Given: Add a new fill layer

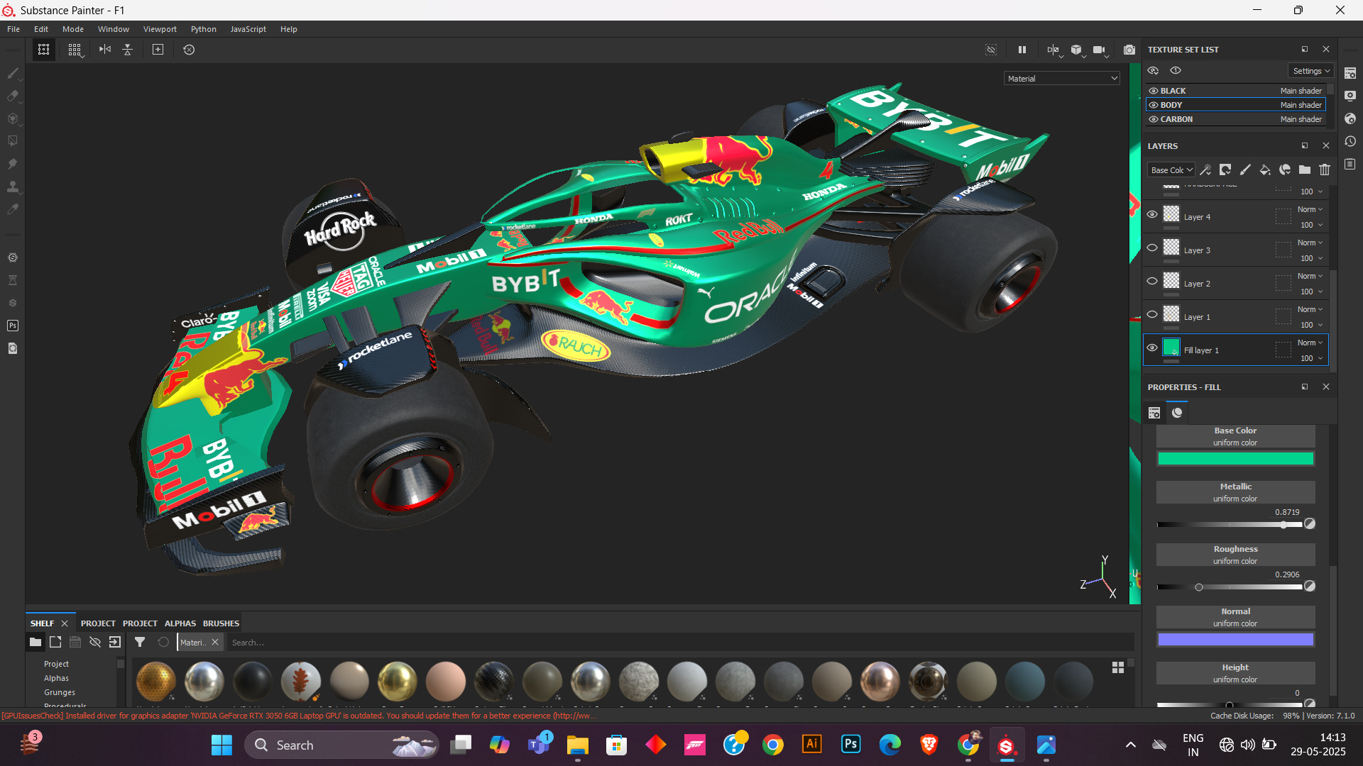Looking at the screenshot, I should [x=1265, y=170].
